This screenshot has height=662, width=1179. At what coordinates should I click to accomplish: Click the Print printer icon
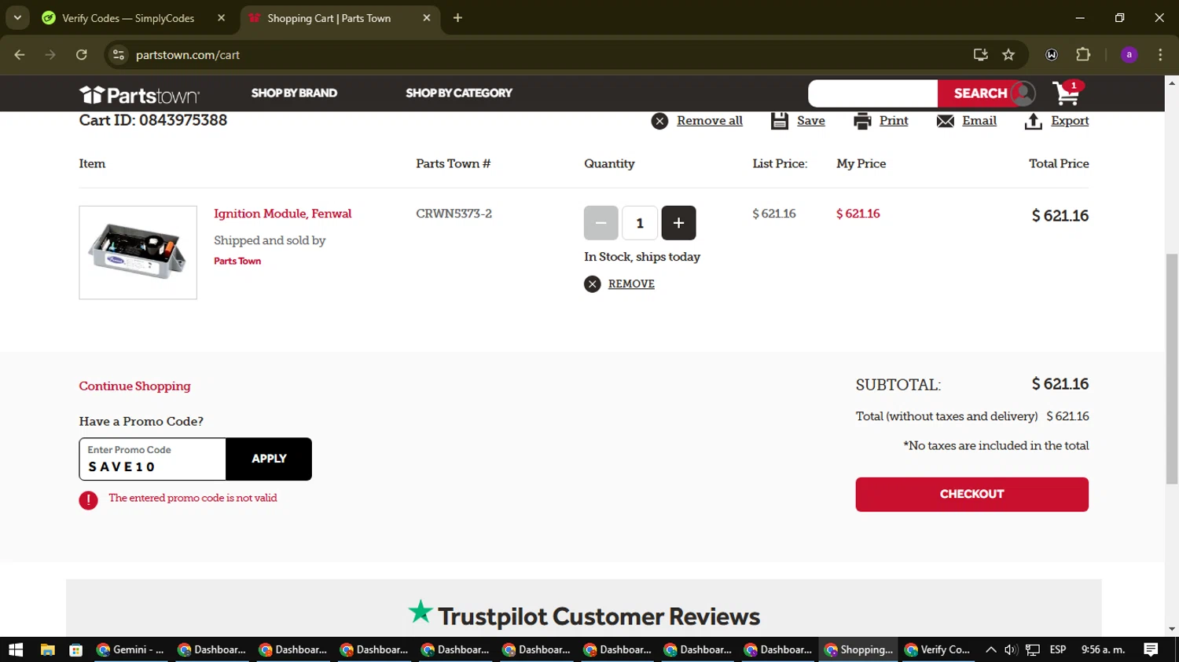(862, 121)
